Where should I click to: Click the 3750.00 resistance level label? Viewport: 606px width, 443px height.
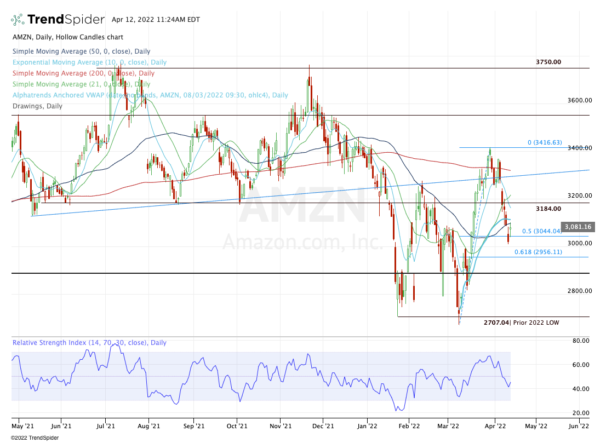(x=548, y=62)
